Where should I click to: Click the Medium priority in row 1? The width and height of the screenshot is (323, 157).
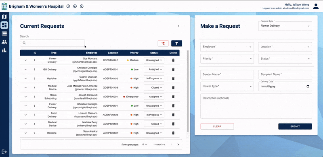point(132,60)
